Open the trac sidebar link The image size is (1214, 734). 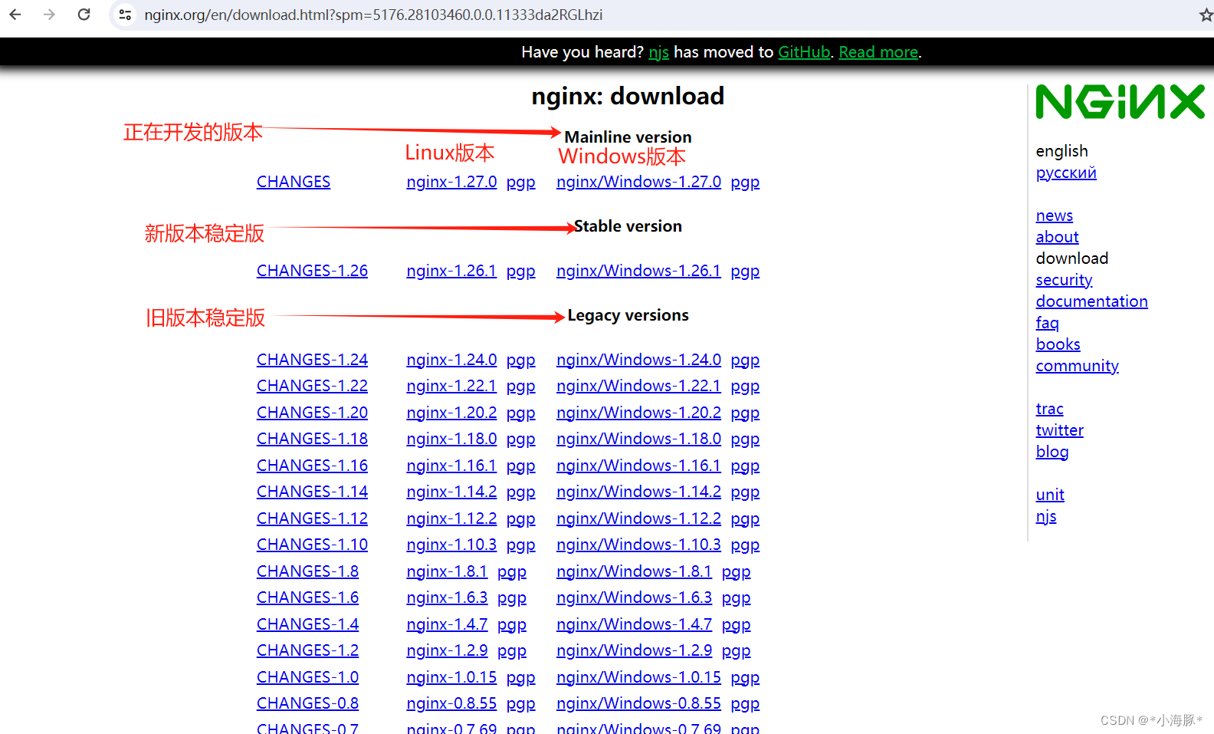(x=1049, y=409)
